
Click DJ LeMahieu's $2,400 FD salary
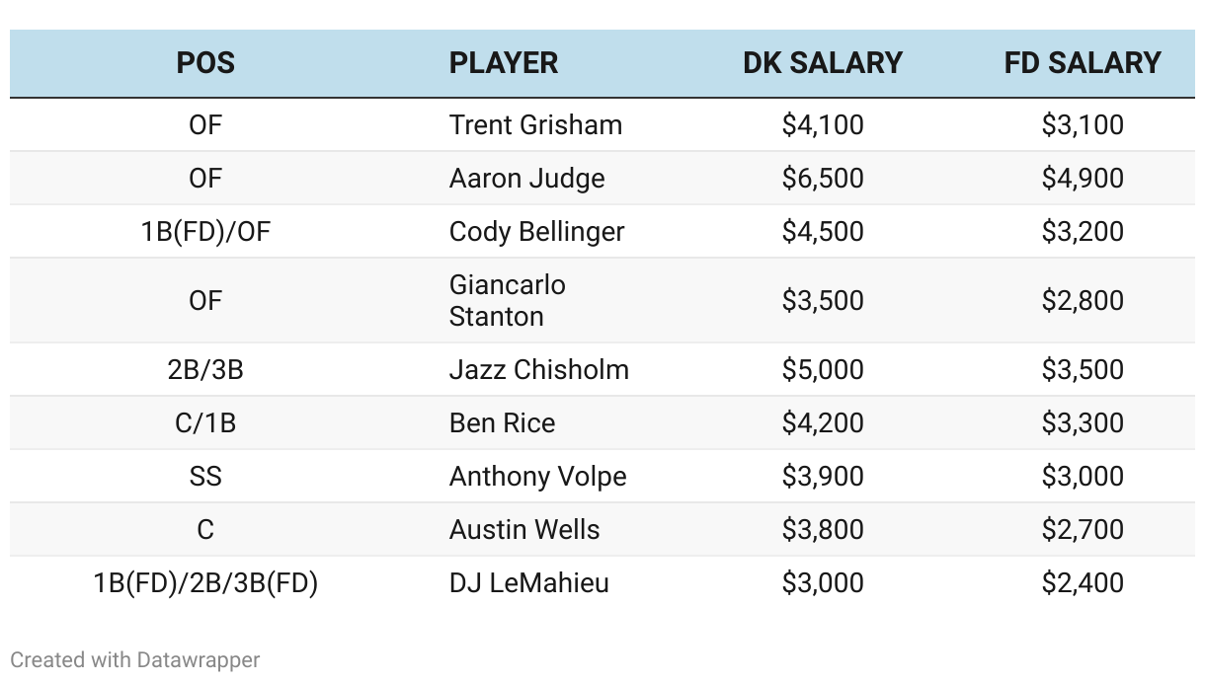pyautogui.click(x=1083, y=583)
